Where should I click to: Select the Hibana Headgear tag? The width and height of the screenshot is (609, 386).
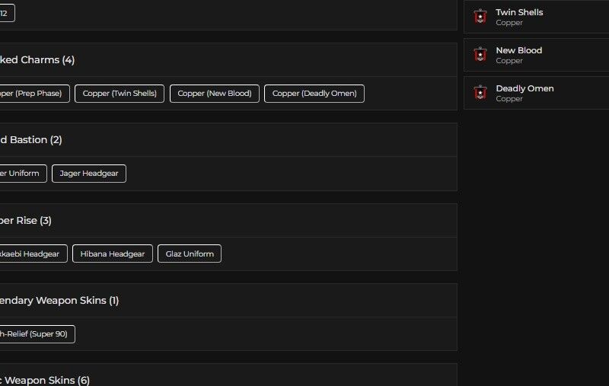[113, 254]
